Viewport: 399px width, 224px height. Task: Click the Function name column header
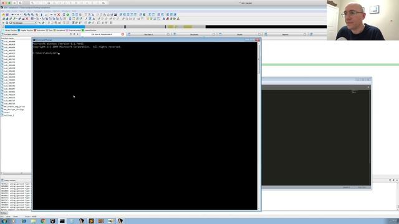pyautogui.click(x=7, y=39)
